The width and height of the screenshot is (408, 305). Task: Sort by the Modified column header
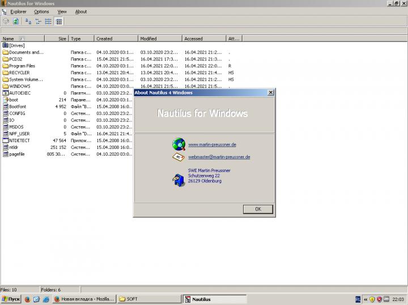[159, 38]
